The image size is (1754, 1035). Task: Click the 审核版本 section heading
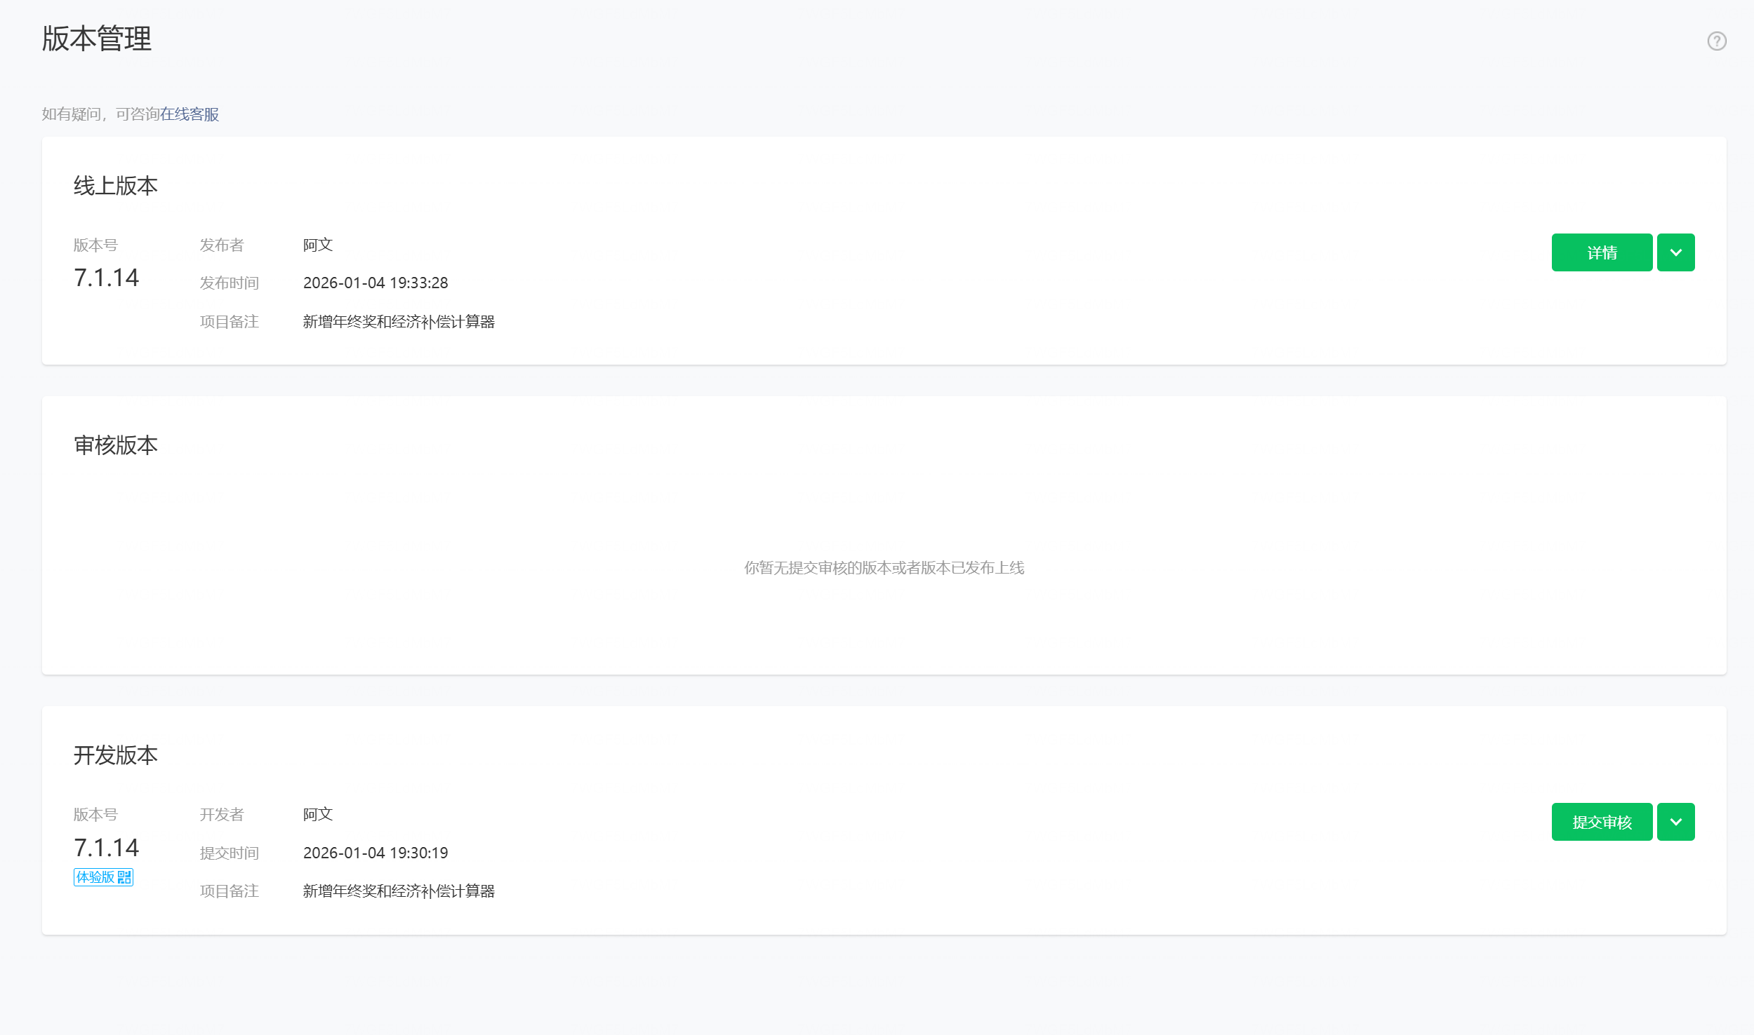tap(116, 445)
